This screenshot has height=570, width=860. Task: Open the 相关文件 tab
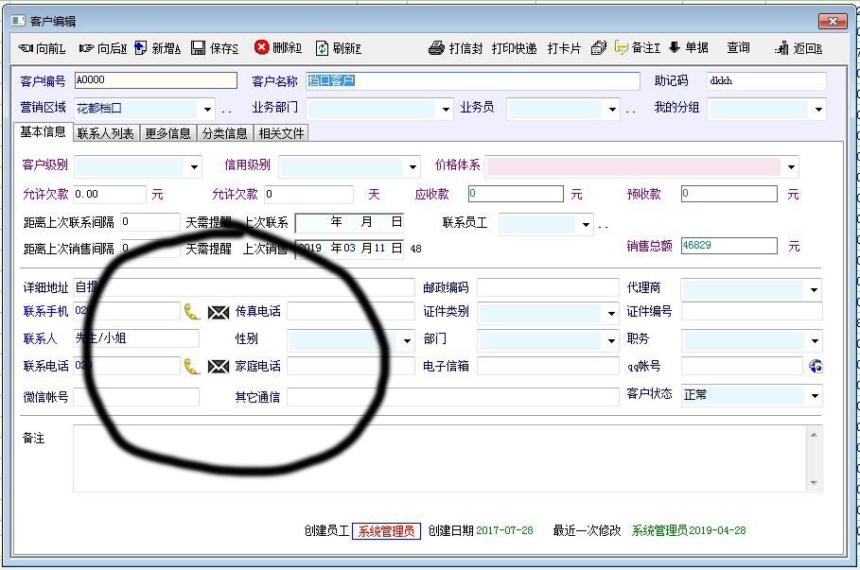point(281,134)
